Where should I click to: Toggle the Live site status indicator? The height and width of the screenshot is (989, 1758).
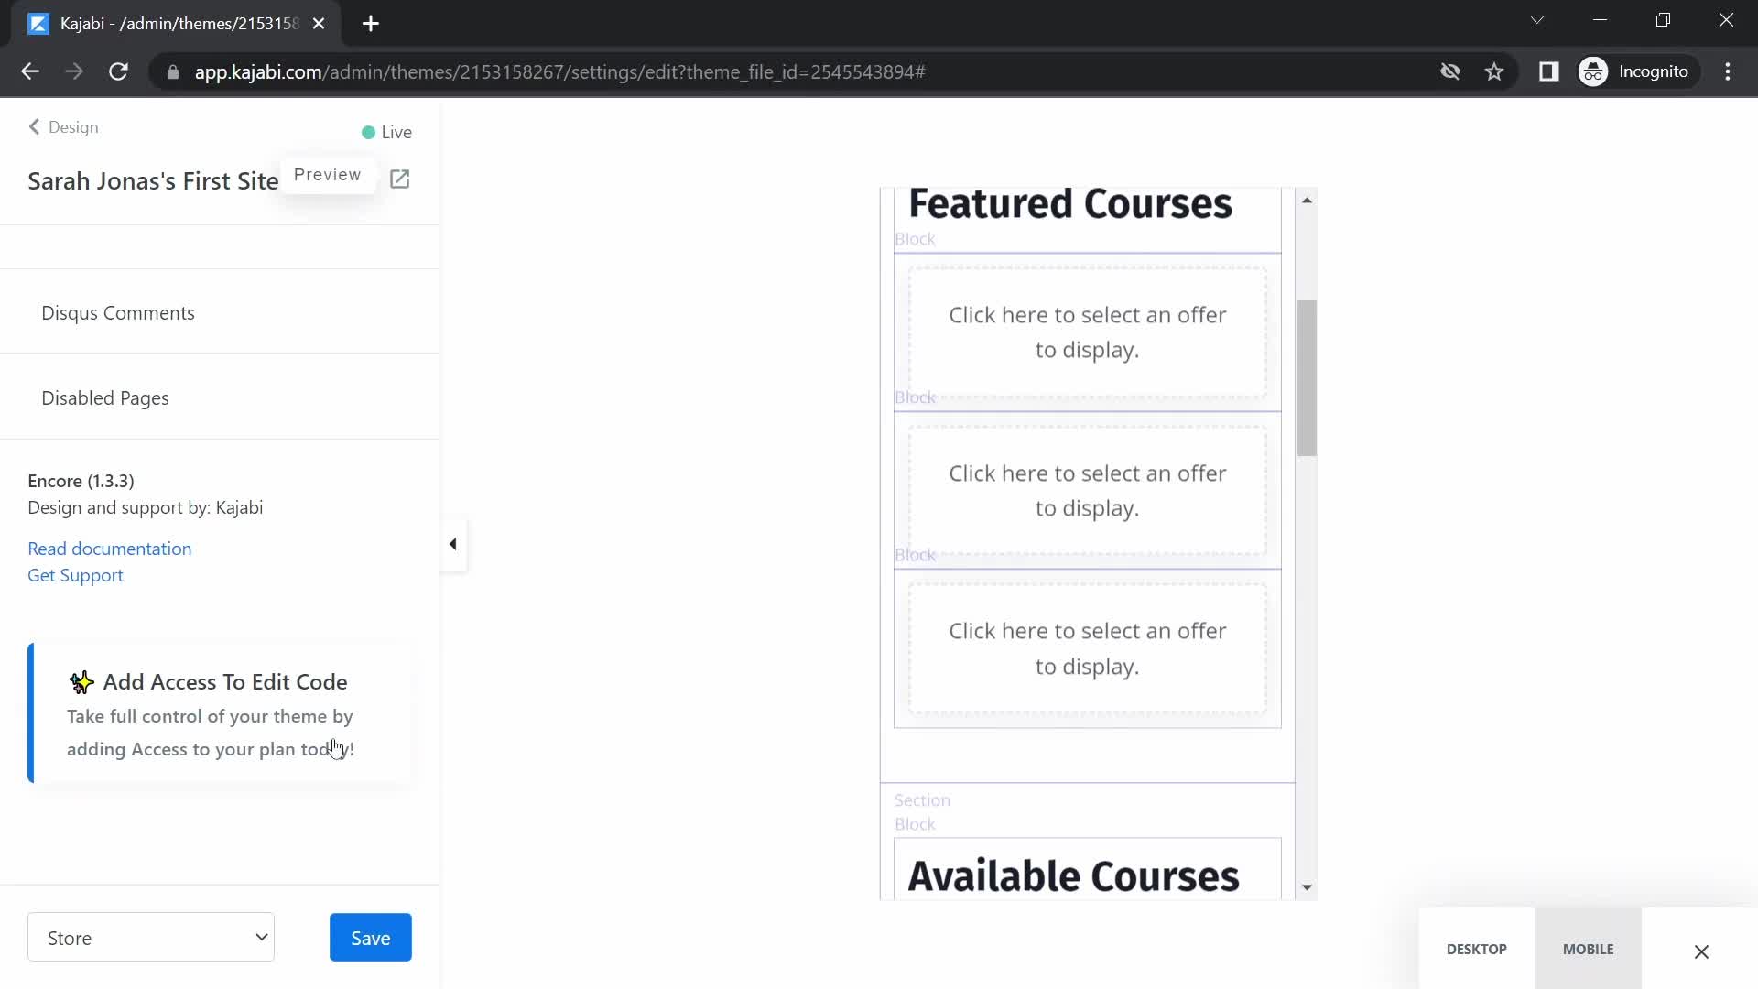(x=386, y=132)
